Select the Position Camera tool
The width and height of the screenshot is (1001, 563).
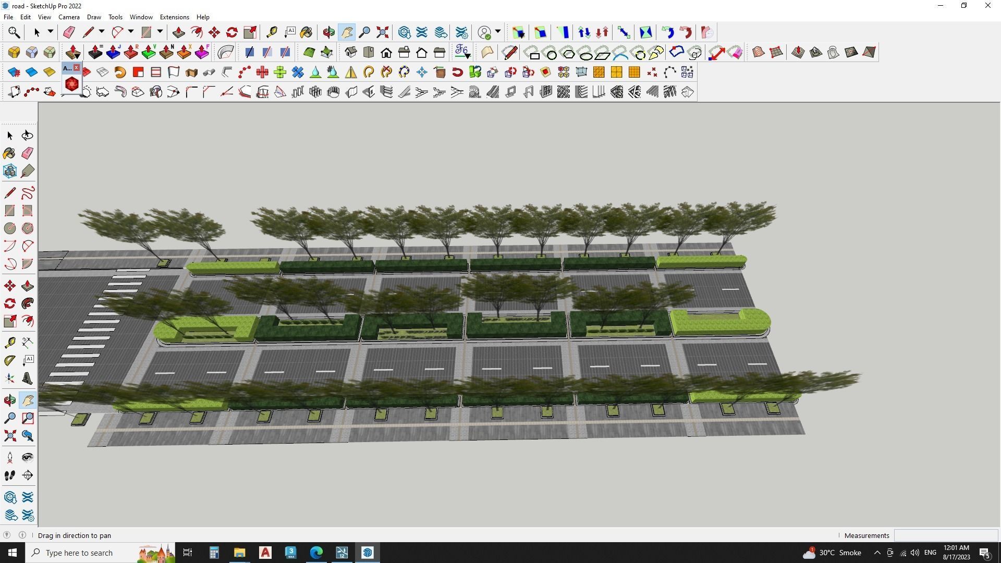point(10,458)
